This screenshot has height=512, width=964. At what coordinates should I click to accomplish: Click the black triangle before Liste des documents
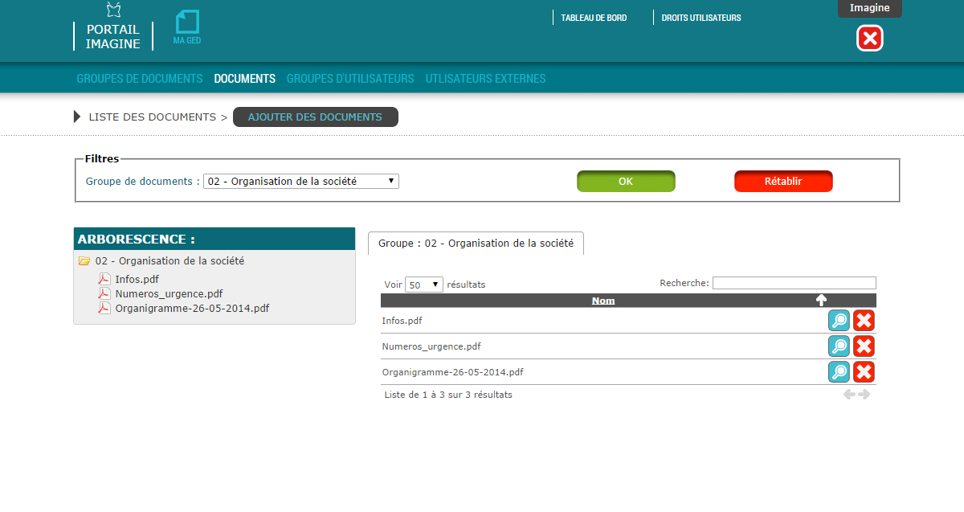point(77,117)
